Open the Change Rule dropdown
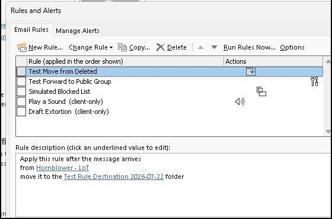The image size is (332, 219). [x=91, y=47]
